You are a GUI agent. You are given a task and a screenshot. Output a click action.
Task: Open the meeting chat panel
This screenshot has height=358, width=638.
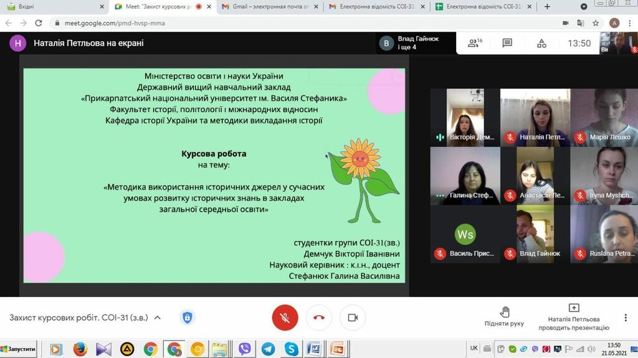[x=507, y=43]
